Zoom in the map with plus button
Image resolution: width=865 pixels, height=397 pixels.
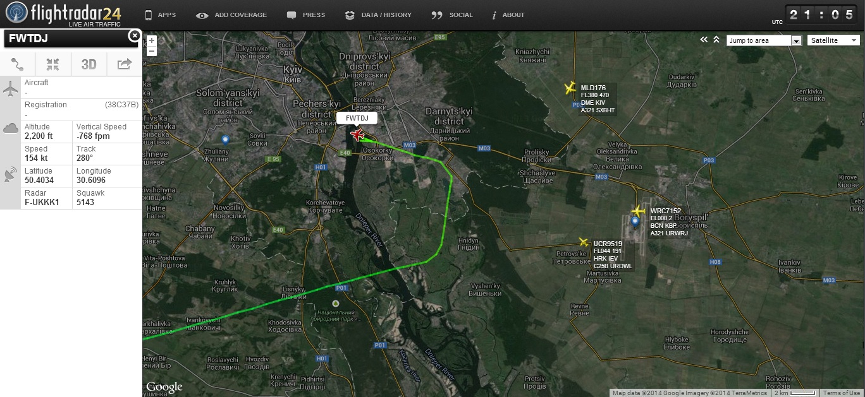(x=151, y=41)
